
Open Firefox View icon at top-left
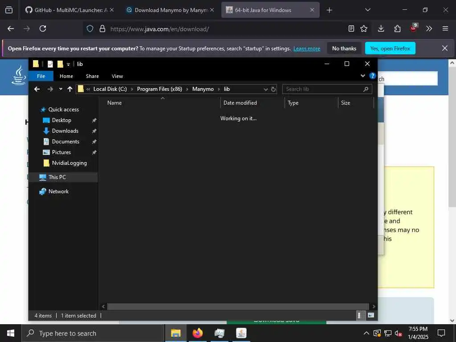point(9,10)
